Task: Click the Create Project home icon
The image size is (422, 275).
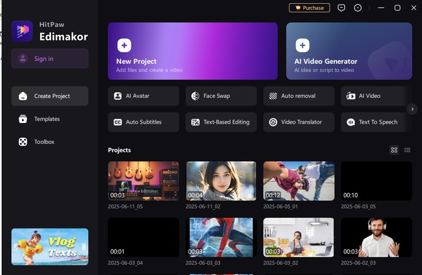Action: (x=23, y=96)
